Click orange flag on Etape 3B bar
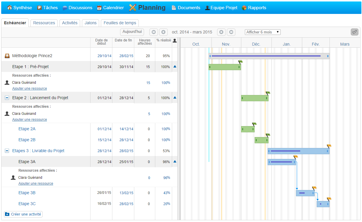Image resolution: width=362 pixels, height=222 pixels. (x=314, y=188)
